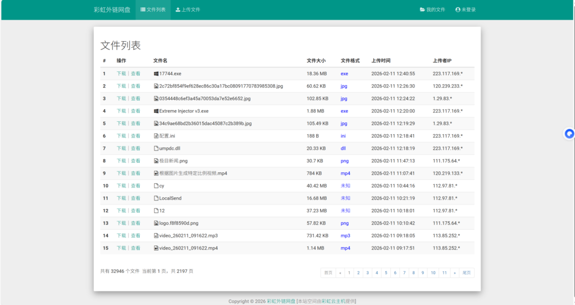Click the blank file icon beside umpdc.dll
This screenshot has height=305, width=575.
156,149
